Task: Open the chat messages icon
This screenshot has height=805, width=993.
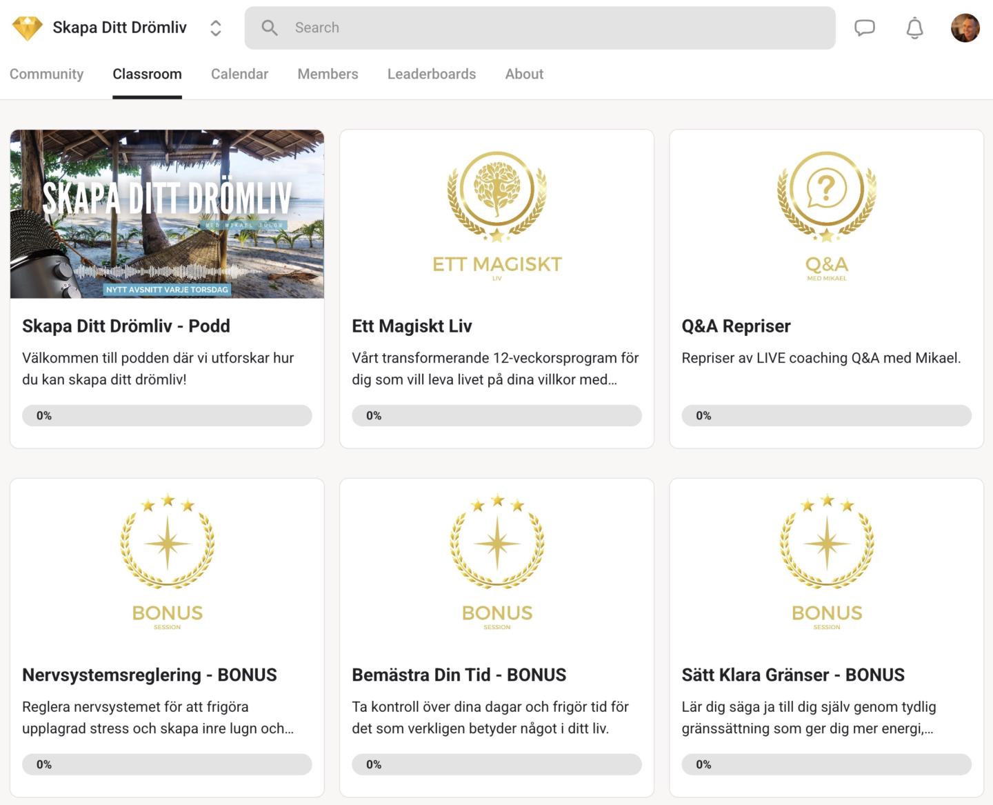Action: coord(864,28)
